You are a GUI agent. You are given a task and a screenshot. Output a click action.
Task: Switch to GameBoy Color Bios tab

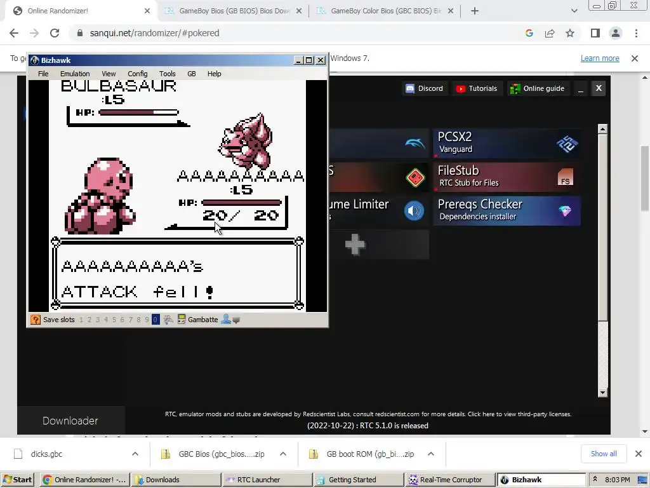point(385,11)
